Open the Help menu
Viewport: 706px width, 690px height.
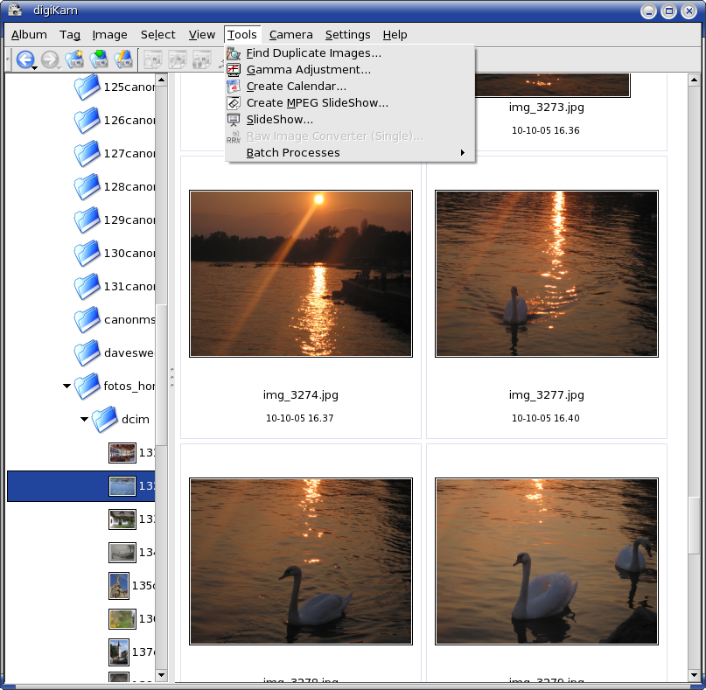click(x=395, y=35)
